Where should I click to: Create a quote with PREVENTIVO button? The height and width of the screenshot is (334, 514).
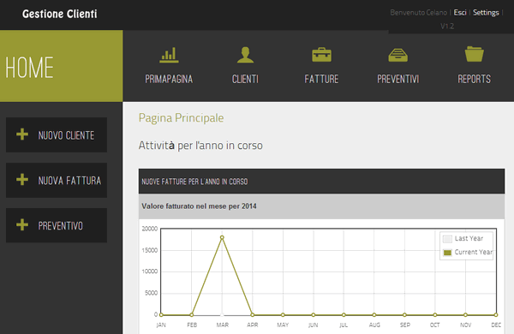(57, 225)
